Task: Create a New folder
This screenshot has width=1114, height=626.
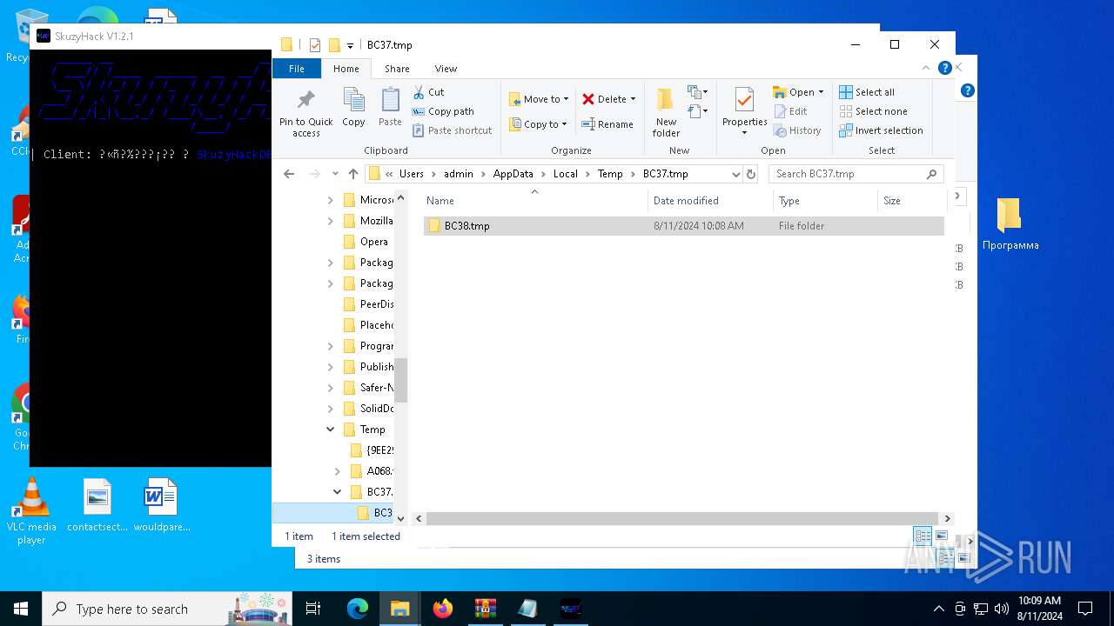Action: click(x=666, y=112)
